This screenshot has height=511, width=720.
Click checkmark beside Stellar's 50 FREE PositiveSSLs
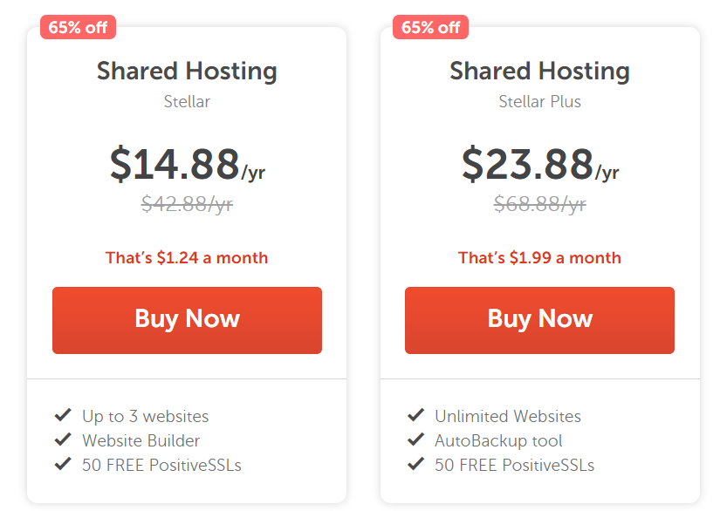tap(63, 464)
